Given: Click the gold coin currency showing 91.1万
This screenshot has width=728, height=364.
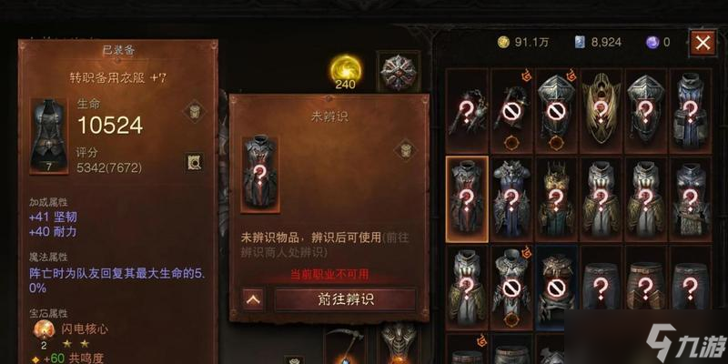Looking at the screenshot, I should (523, 42).
